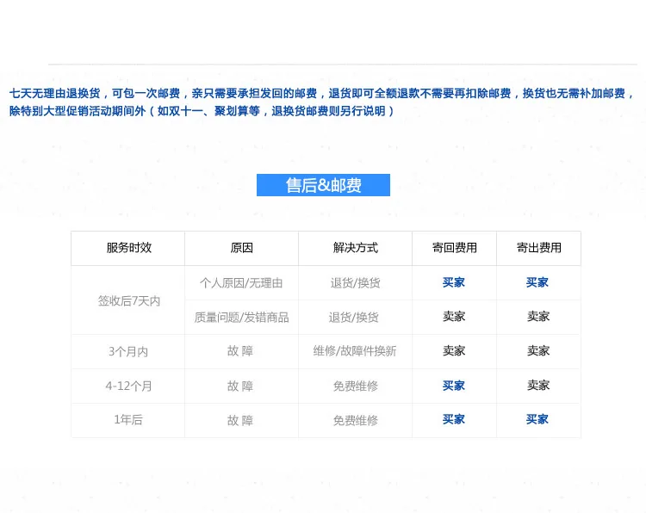This screenshot has height=513, width=646.
Task: Select the "寄出费用" column header
Action: (x=539, y=247)
